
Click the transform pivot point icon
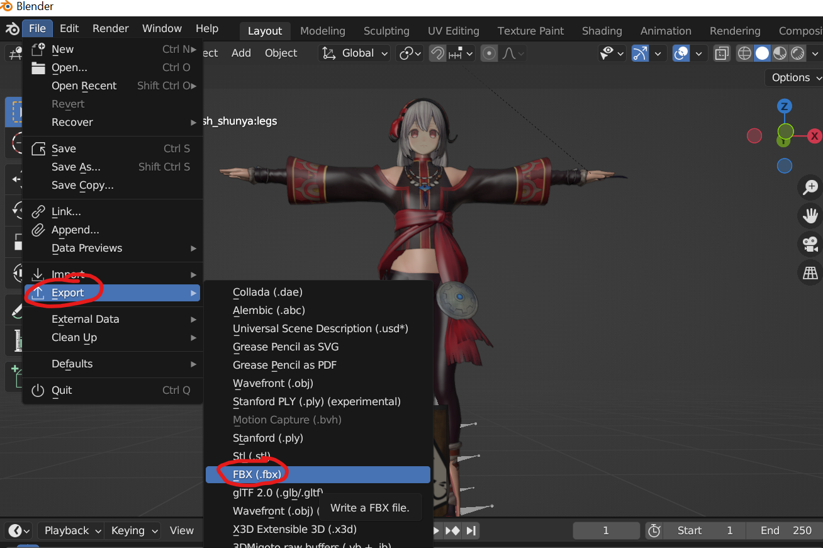click(x=407, y=53)
